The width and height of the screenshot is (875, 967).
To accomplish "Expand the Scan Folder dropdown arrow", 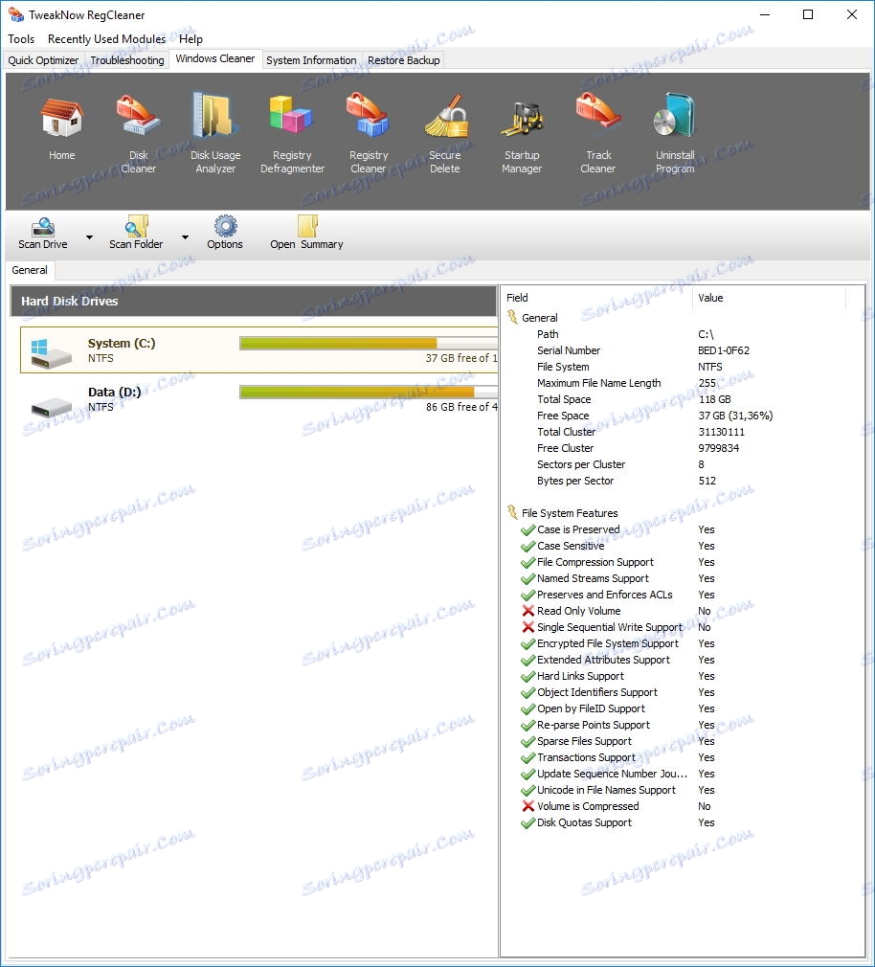I will point(185,237).
